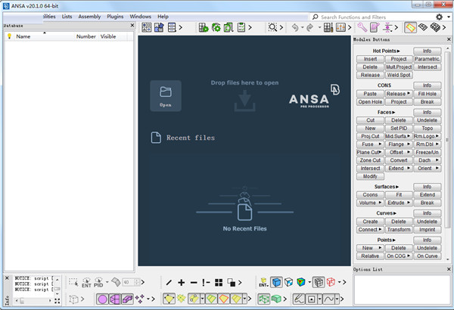Click the diagonal line drawing icon
The width and height of the screenshot is (454, 310).
(169, 283)
